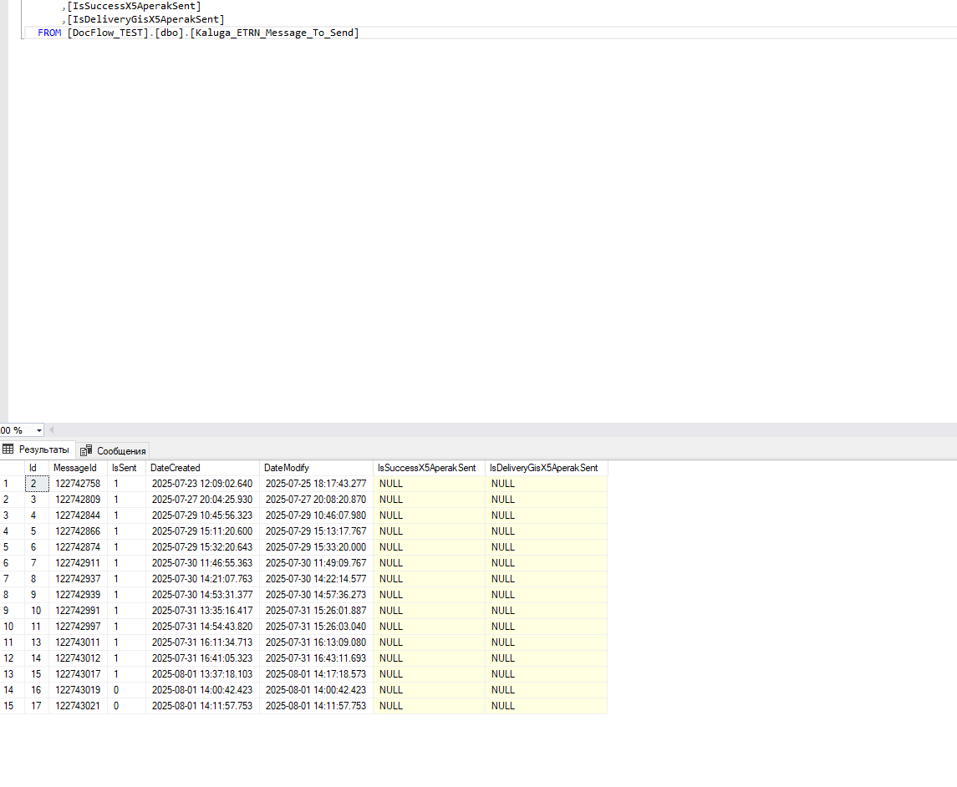Click the selected Id cell with value 2

37,484
